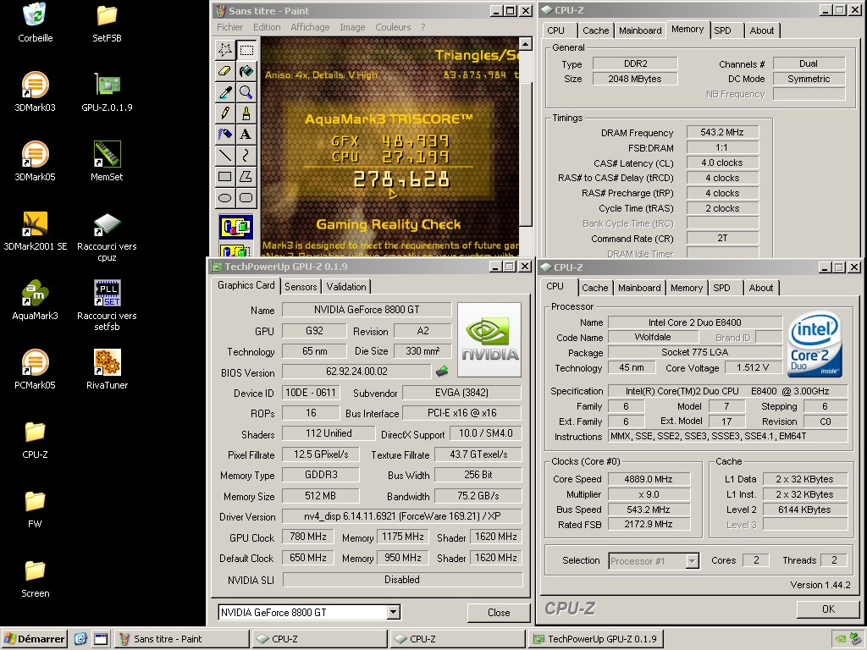The height and width of the screenshot is (650, 867).
Task: Select the Ellipse tool in Paint
Action: (225, 197)
